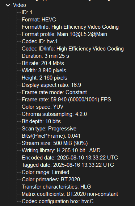This screenshot has height=206, width=135.
Task: Select Frame rate mode: Constant row
Action: click(54, 92)
